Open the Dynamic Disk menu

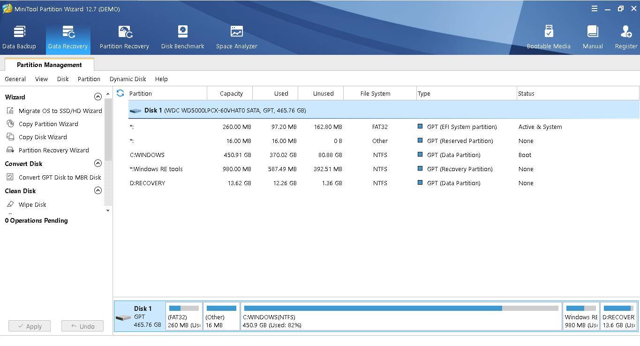click(128, 79)
